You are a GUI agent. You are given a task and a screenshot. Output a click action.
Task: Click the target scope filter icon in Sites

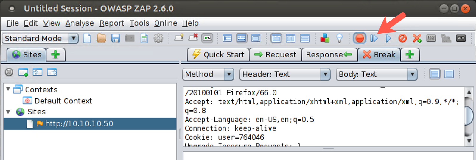[x=9, y=72]
